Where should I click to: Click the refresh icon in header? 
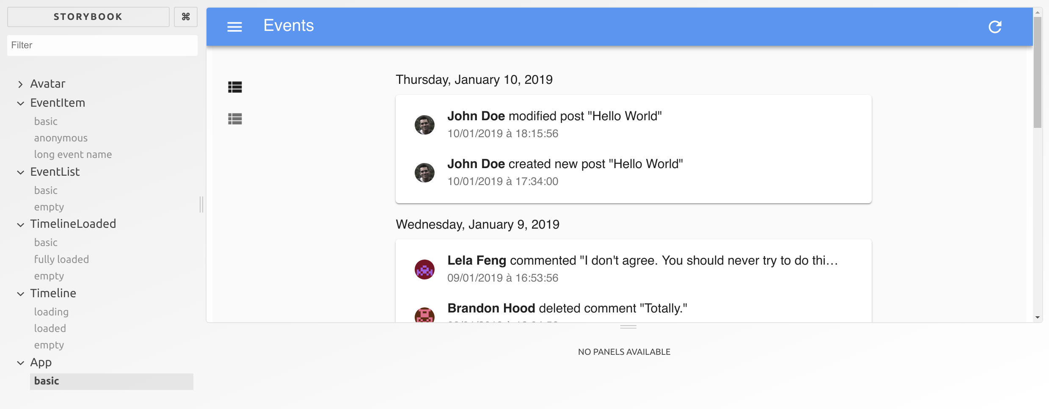(x=994, y=27)
